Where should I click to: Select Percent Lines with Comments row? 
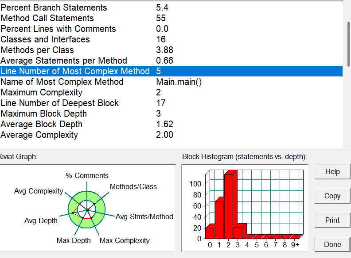coord(171,29)
